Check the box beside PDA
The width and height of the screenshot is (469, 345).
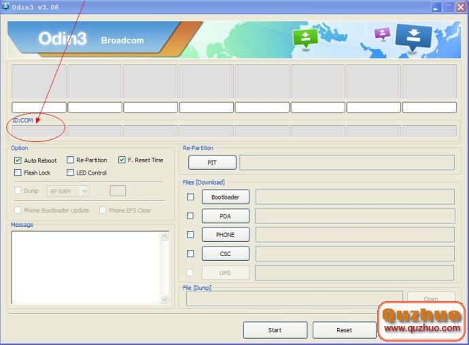(190, 215)
